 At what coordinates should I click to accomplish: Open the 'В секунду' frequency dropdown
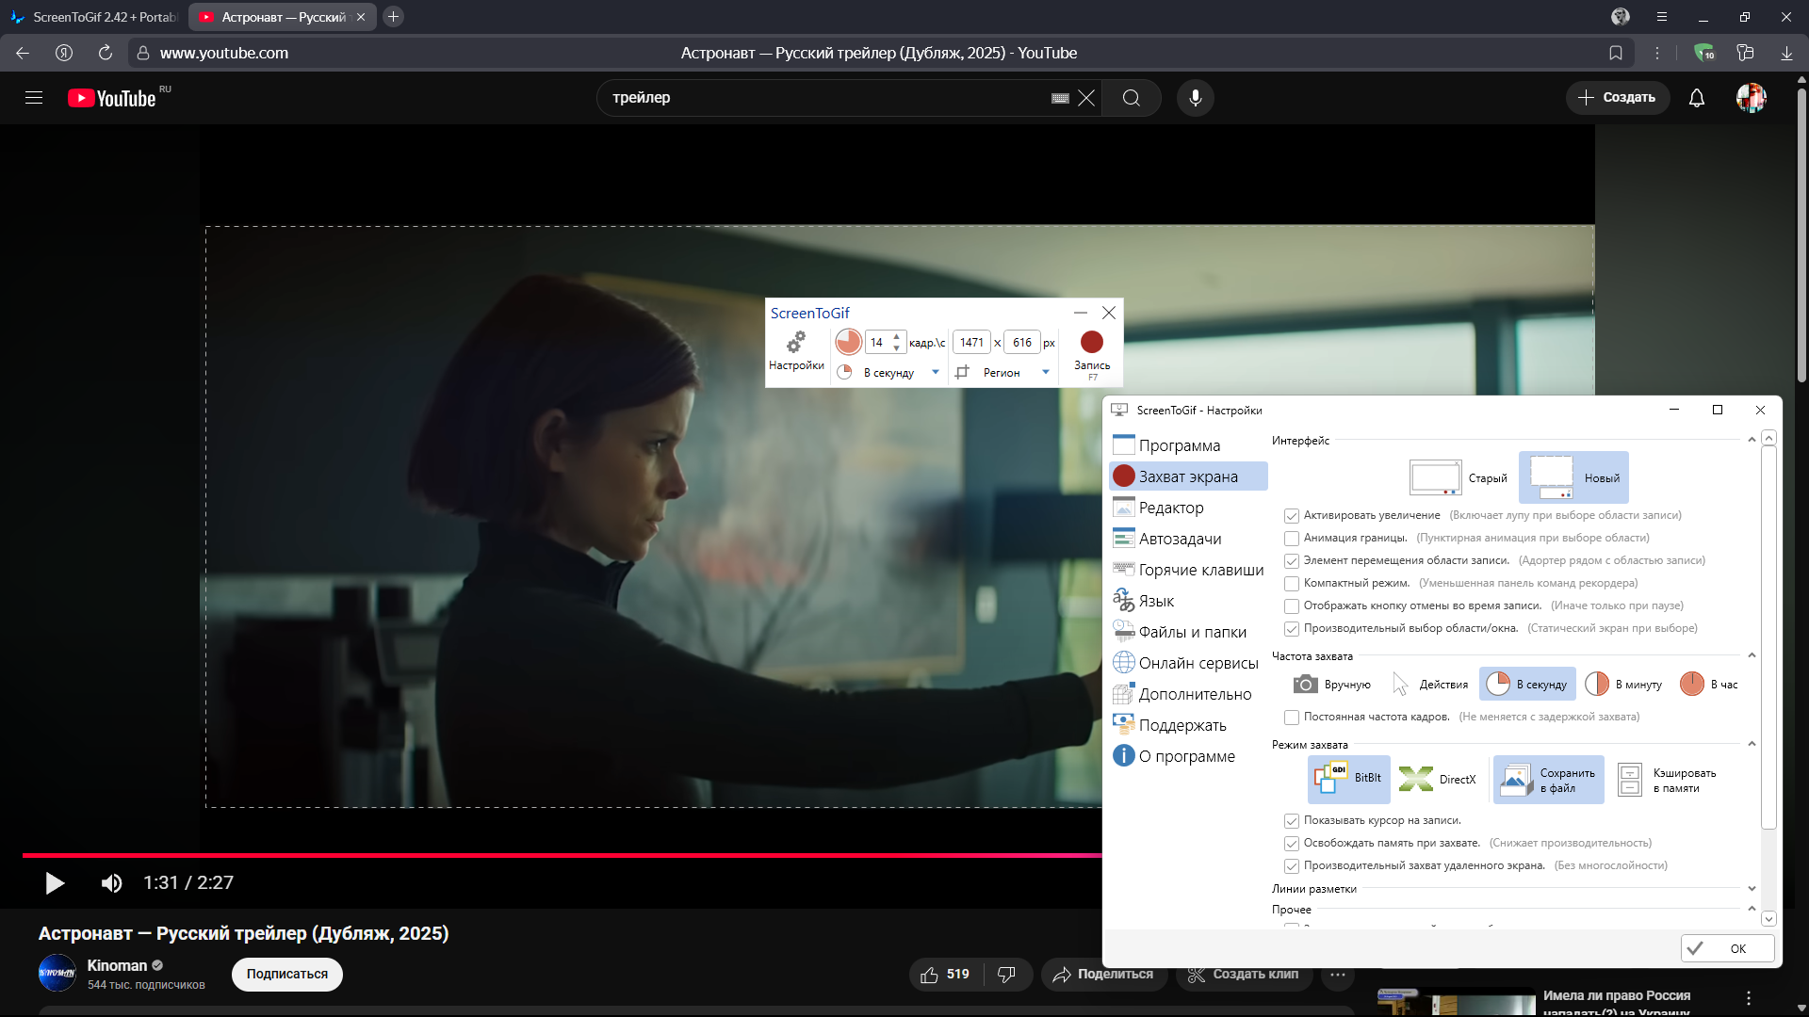[935, 373]
